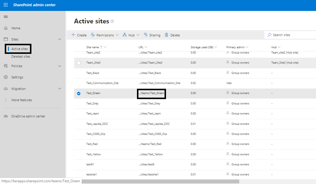Click the Site name sort arrow
Screen dimensions: 316x184
tap(101, 47)
